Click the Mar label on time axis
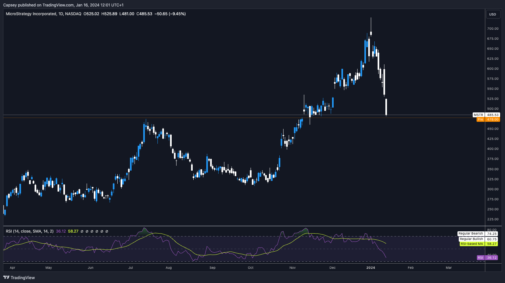505x283 pixels. 449,267
